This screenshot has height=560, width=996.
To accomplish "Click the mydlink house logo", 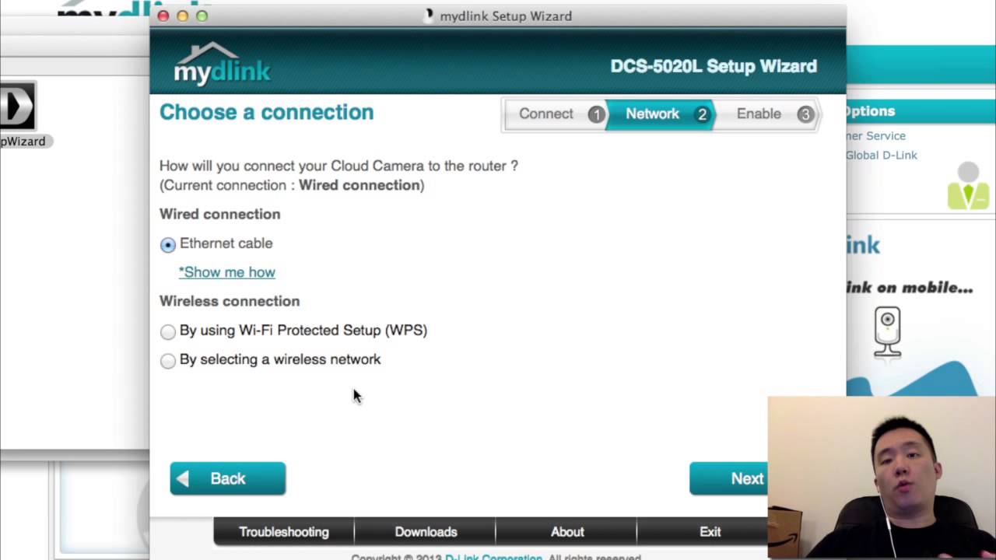I will (x=222, y=64).
